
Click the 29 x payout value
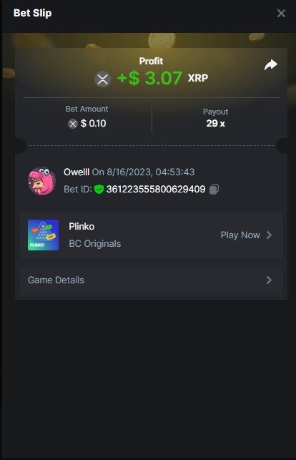[215, 124]
